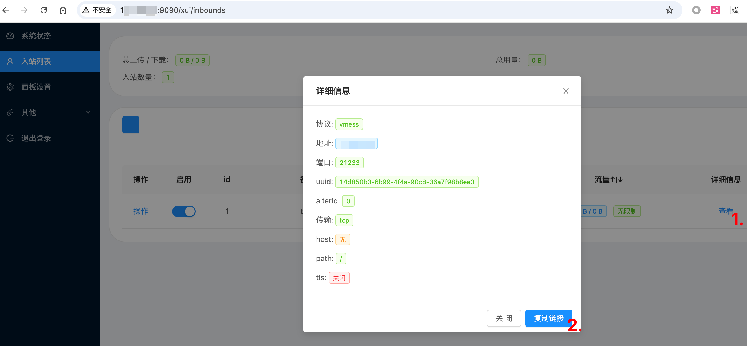Expand the 其他 sidebar submenu

click(50, 112)
